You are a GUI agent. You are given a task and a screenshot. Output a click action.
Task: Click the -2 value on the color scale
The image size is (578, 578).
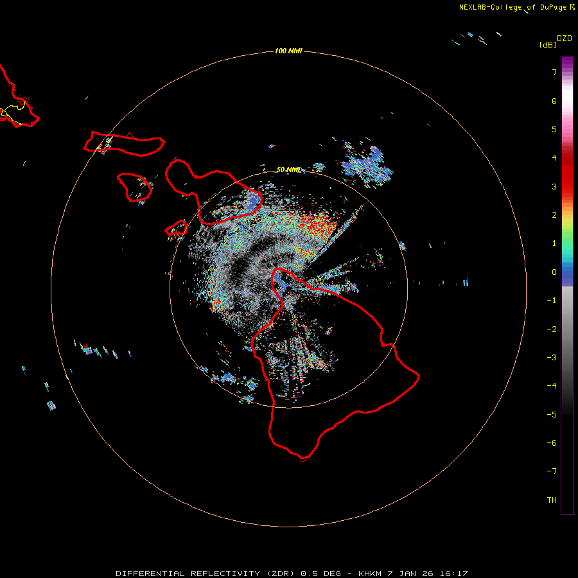pyautogui.click(x=552, y=329)
